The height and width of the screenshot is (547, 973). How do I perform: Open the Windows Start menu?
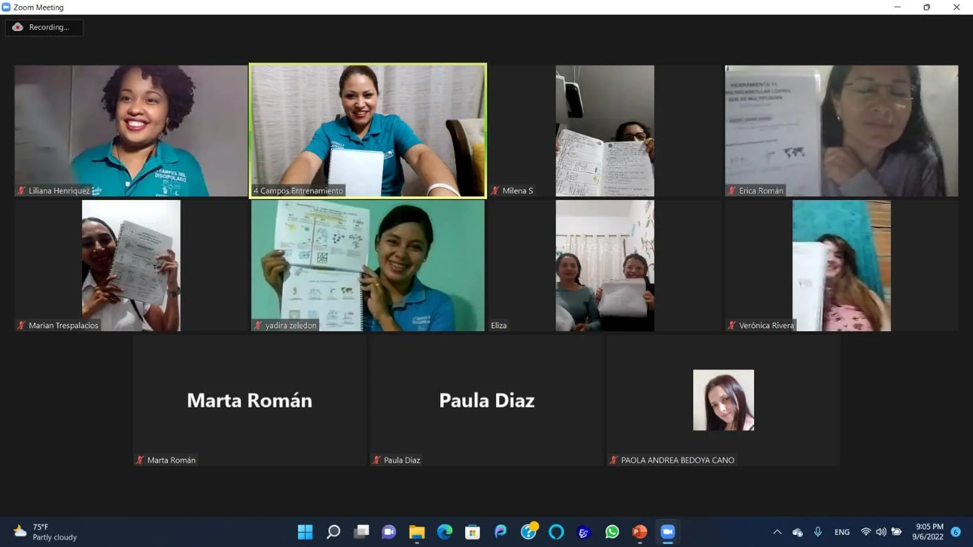tap(305, 532)
